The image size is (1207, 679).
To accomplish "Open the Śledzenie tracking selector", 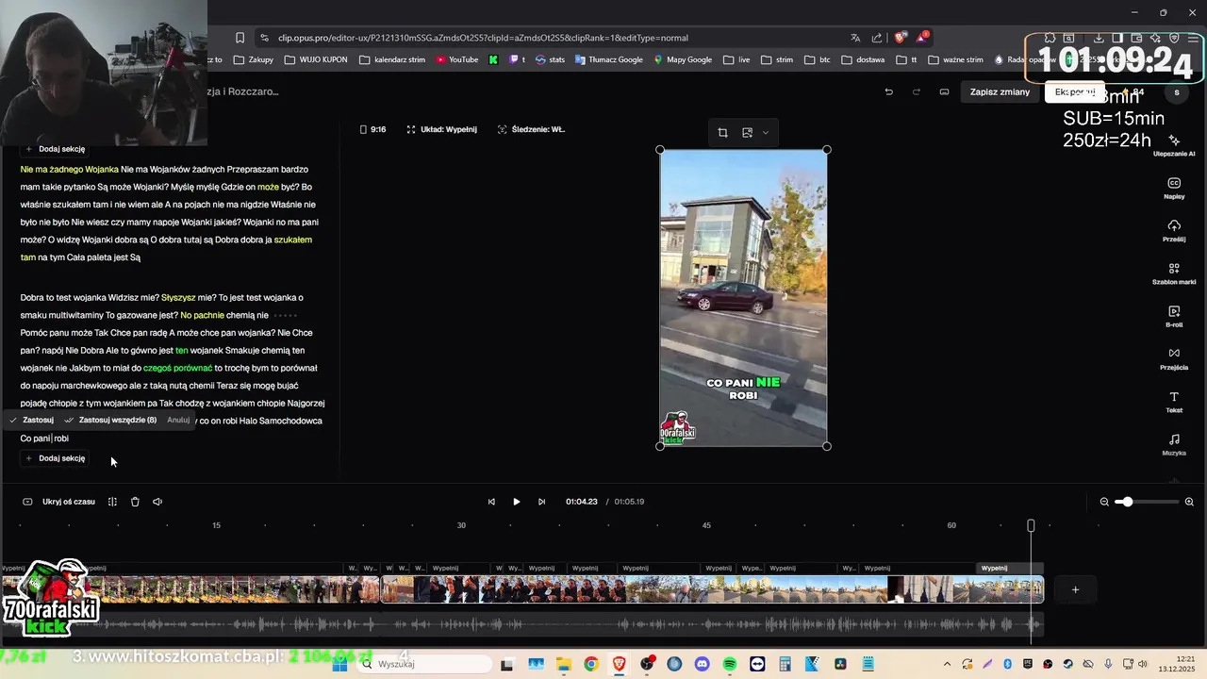I will pos(532,129).
